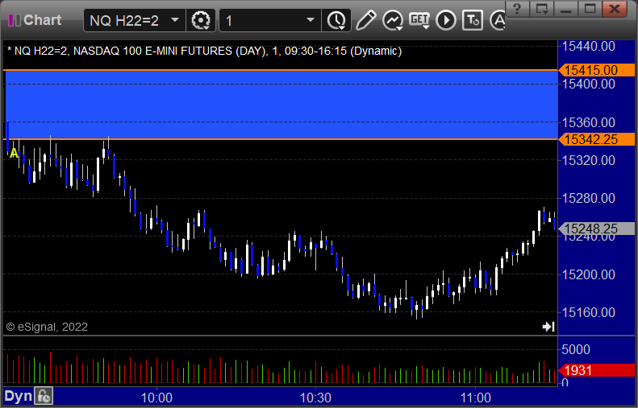Click the 10:00 time axis label
The width and height of the screenshot is (638, 408).
click(x=156, y=398)
